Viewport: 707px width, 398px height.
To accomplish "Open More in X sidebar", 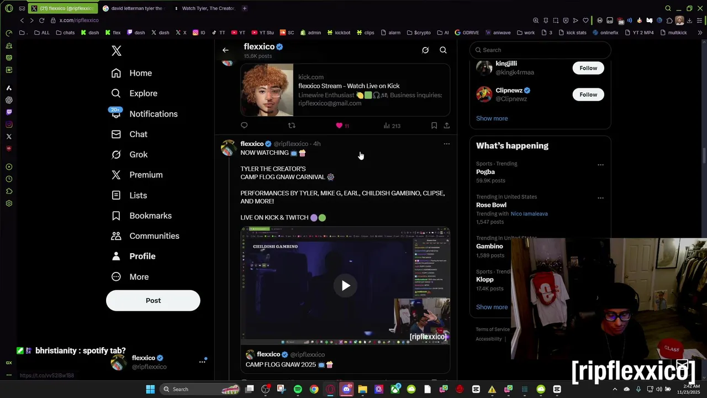I will coord(130,277).
